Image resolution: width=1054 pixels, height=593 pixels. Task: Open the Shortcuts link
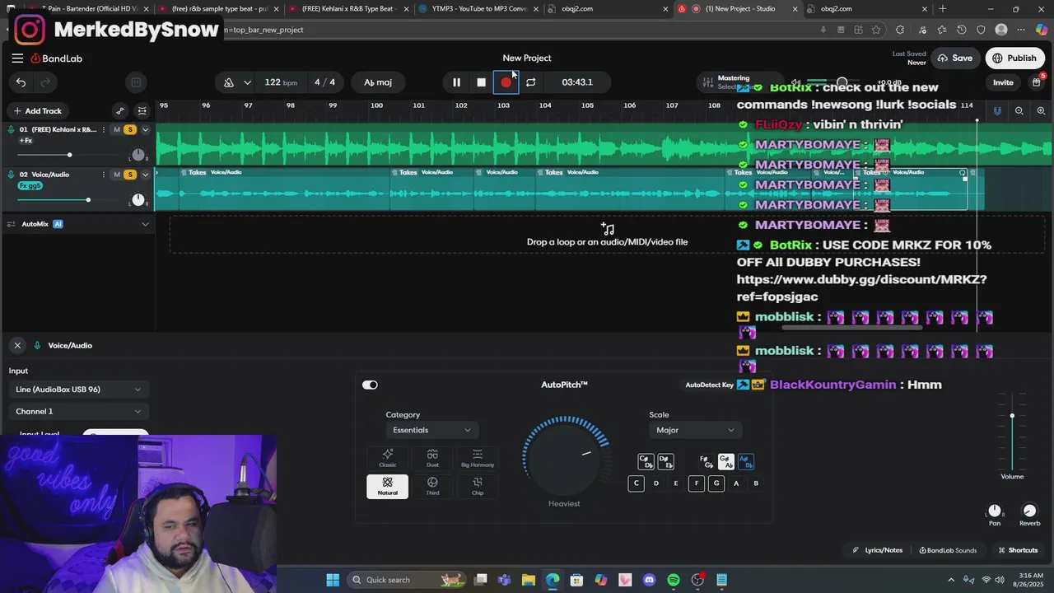(x=1018, y=550)
